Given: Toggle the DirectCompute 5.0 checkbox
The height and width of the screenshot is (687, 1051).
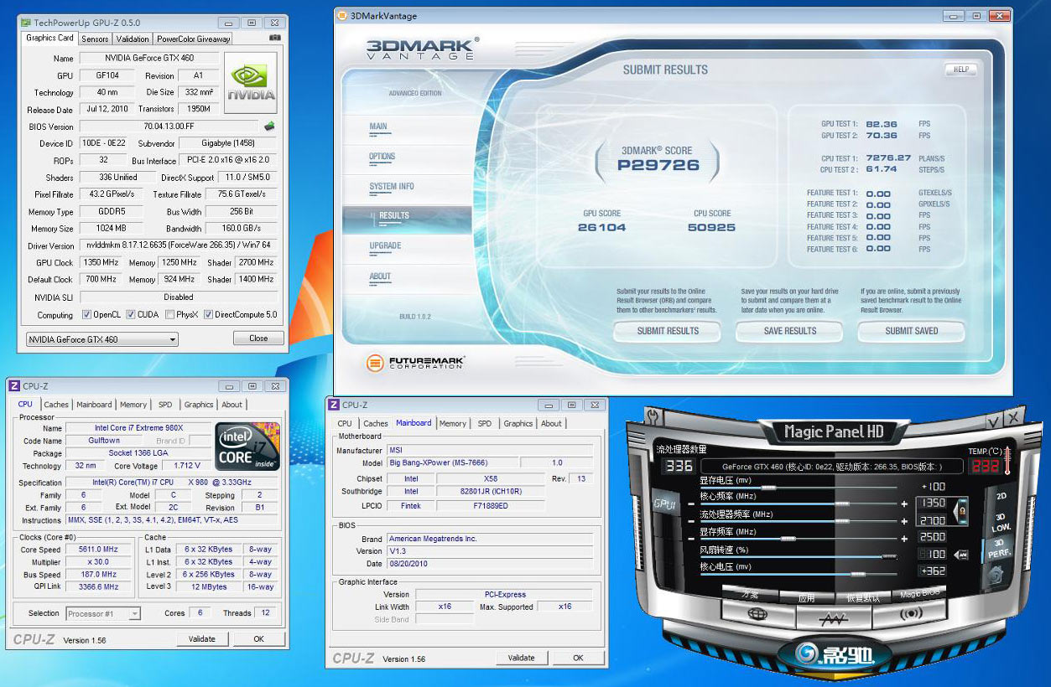Looking at the screenshot, I should [x=209, y=315].
